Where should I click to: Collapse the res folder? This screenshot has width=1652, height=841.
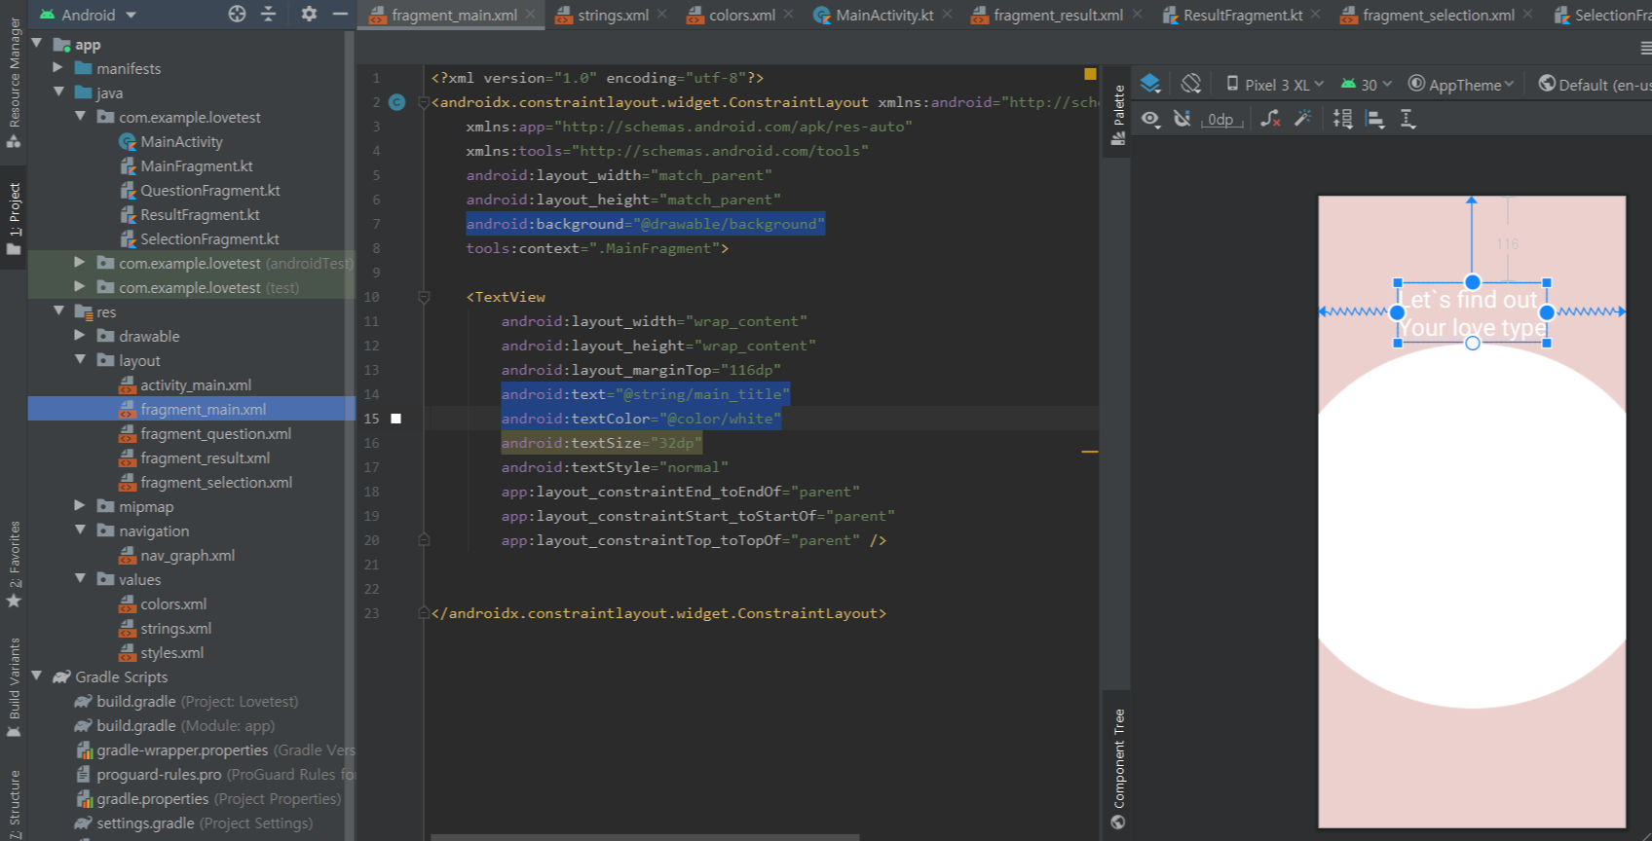click(x=59, y=311)
